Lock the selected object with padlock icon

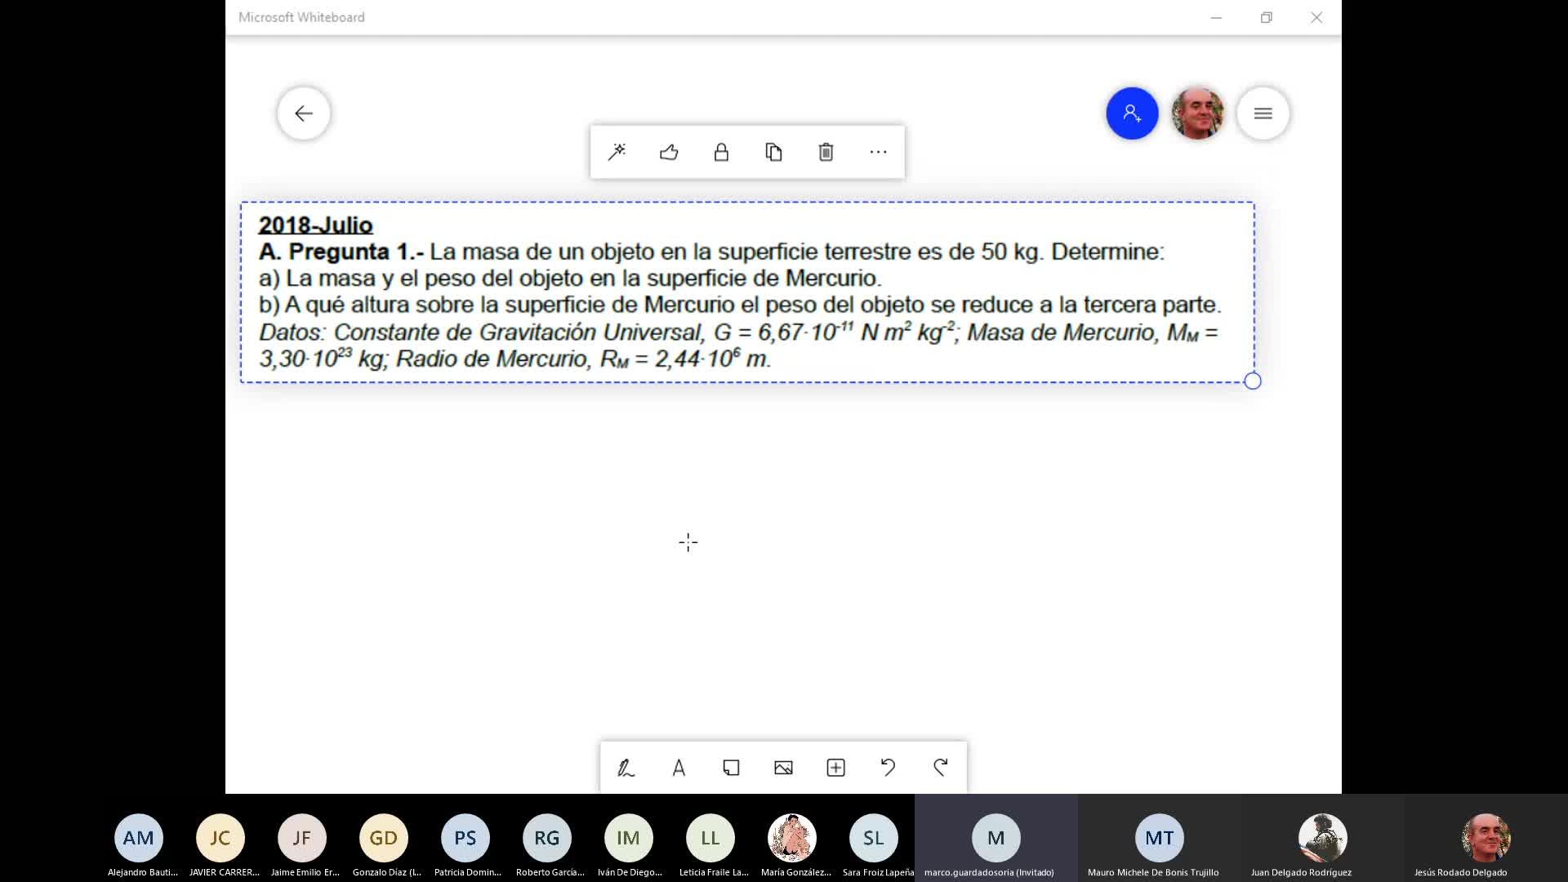coord(721,152)
